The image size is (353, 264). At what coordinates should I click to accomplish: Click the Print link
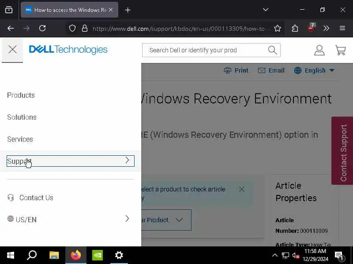coord(241,70)
